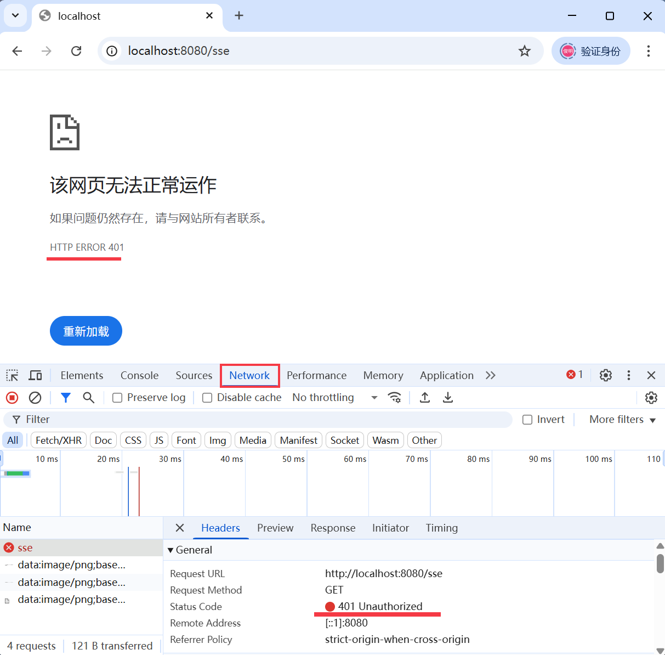This screenshot has height=655, width=665.
Task: Collapse the General headers section
Action: point(170,550)
